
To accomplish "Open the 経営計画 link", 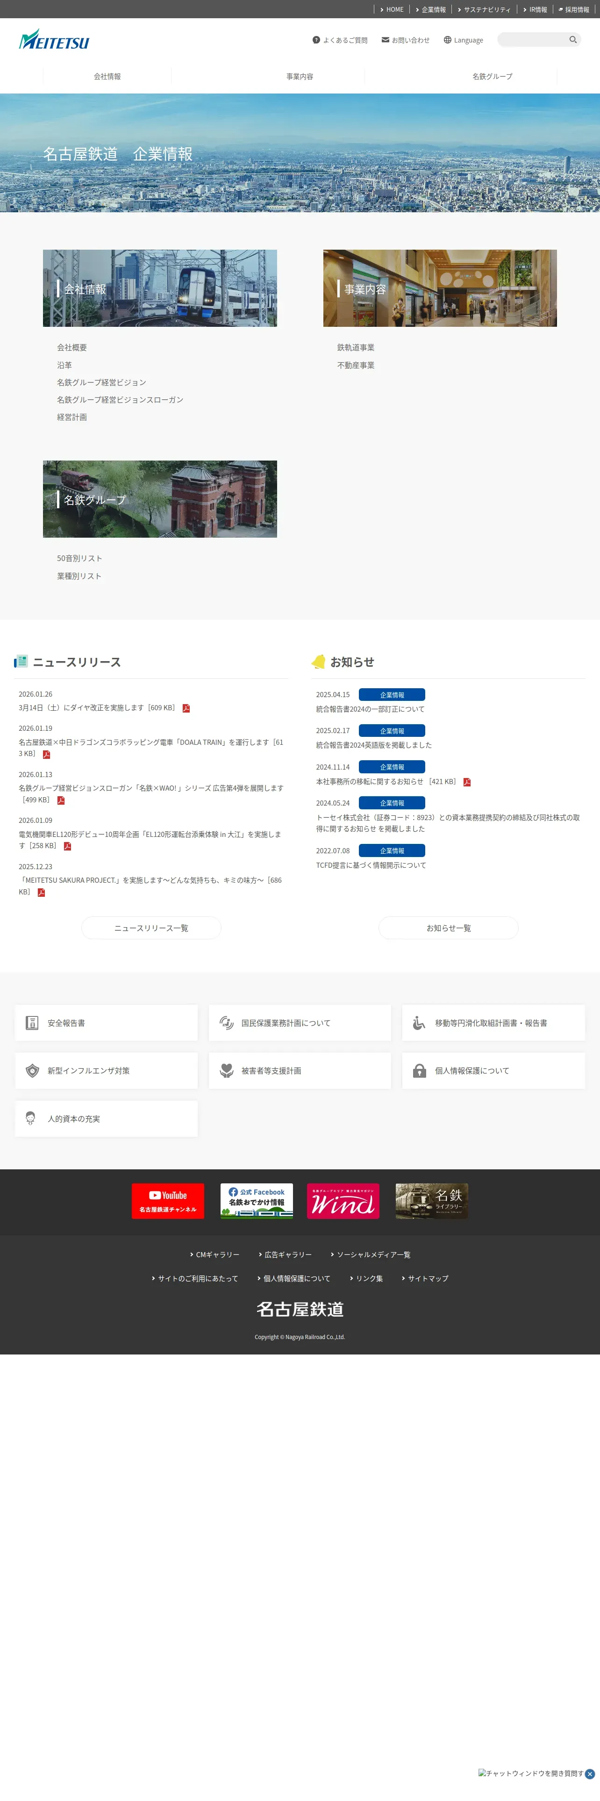I will (x=72, y=418).
